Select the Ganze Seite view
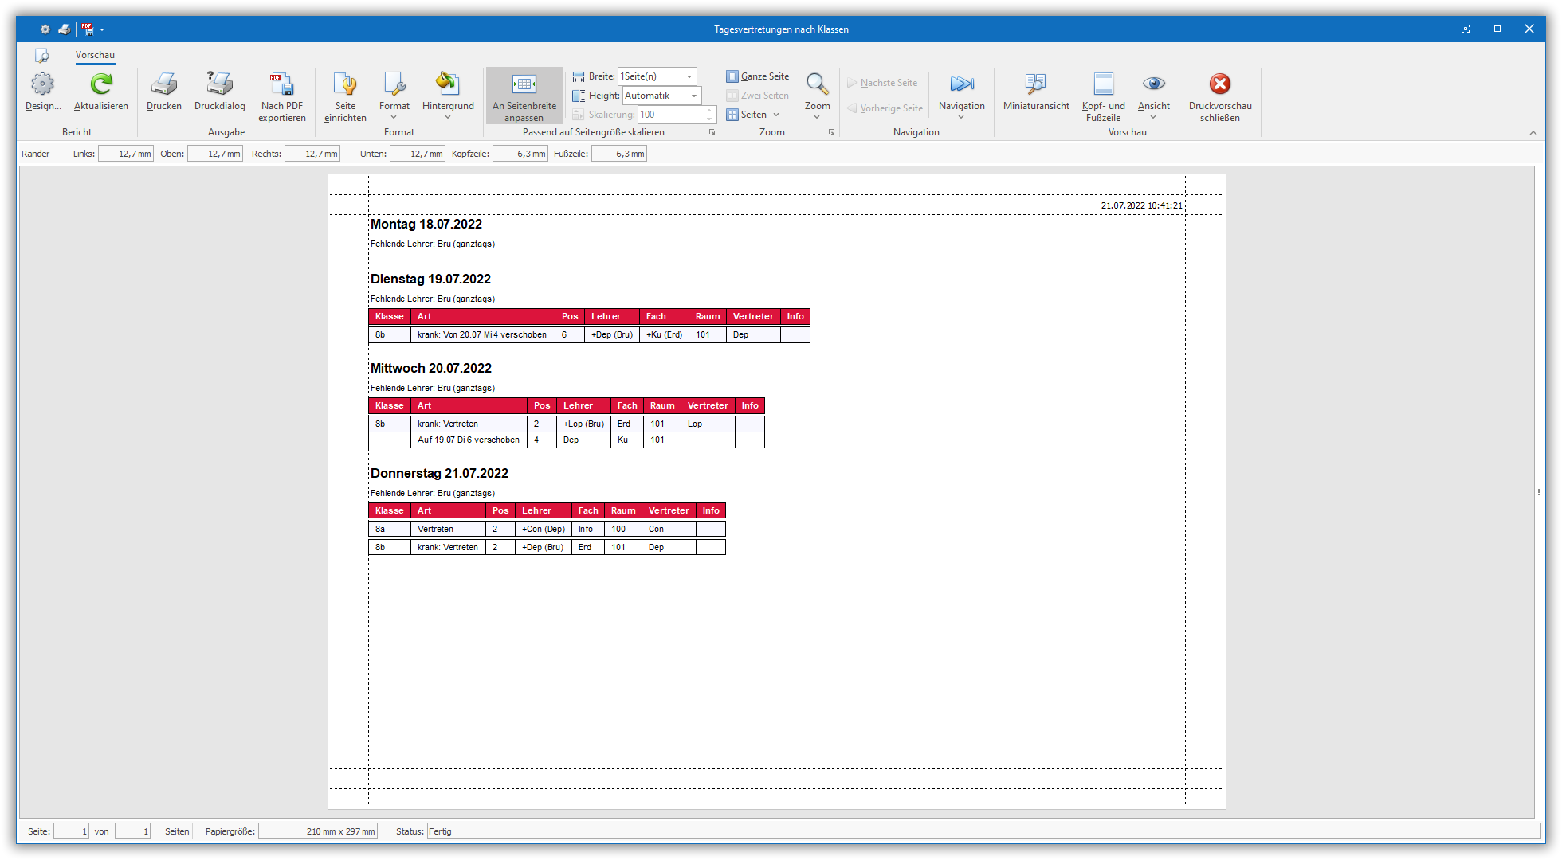1562x860 pixels. [x=757, y=76]
